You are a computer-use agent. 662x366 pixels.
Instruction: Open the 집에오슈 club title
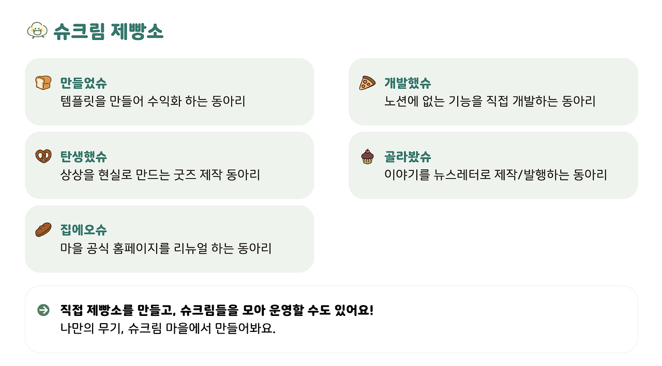click(83, 230)
